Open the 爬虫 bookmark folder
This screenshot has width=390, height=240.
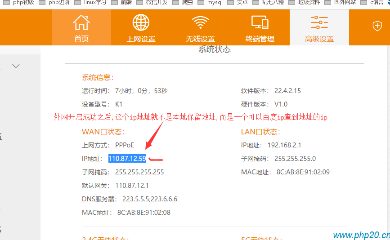coord(183,3)
